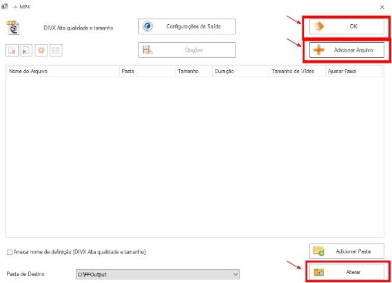Open the Opções button
The image size is (392, 283).
(187, 50)
